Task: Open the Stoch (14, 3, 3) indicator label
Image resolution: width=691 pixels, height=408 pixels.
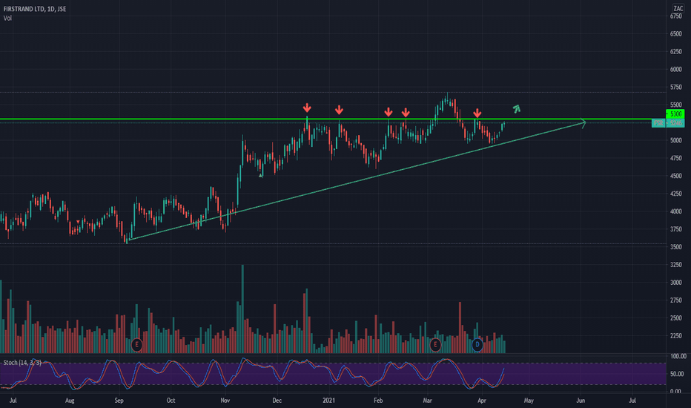Action: (x=22, y=363)
